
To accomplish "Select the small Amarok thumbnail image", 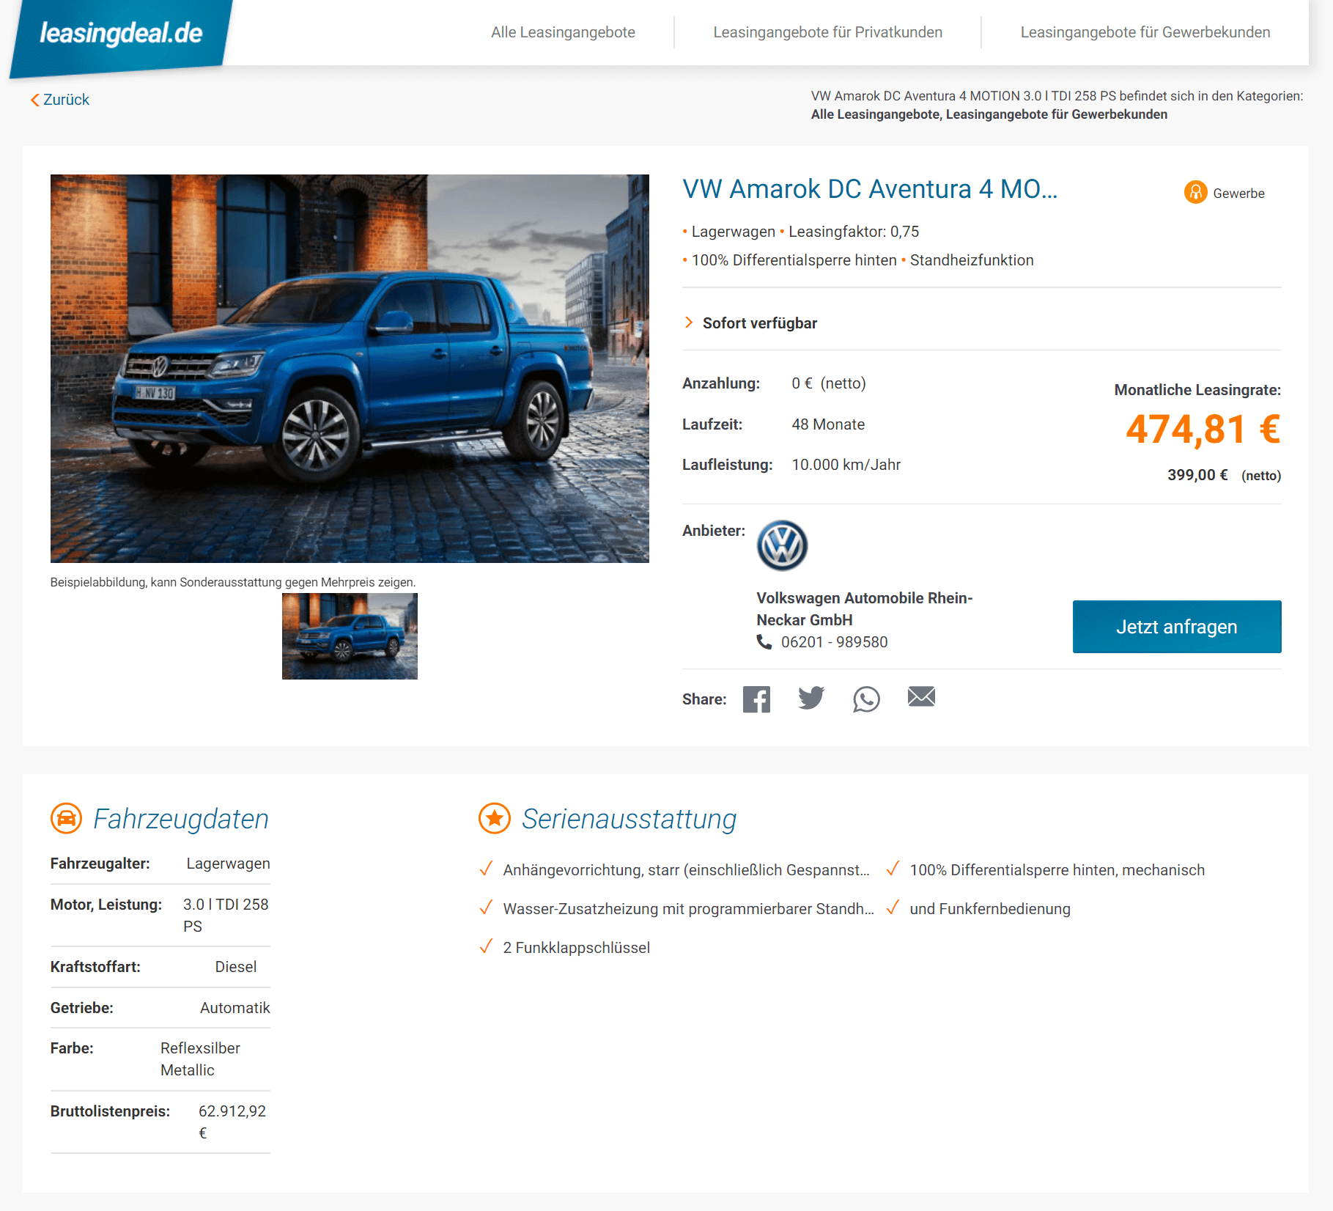I will (x=350, y=636).
